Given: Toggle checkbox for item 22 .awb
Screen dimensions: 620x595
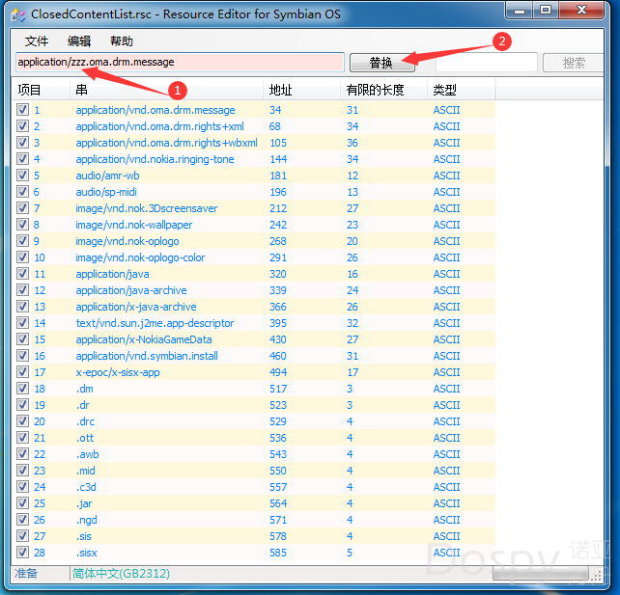Looking at the screenshot, I should 22,453.
